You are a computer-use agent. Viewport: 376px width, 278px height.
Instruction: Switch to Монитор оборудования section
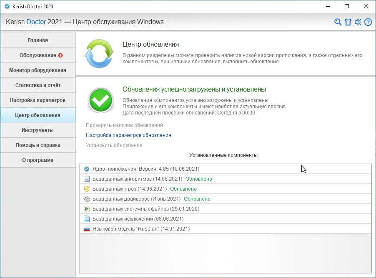pyautogui.click(x=38, y=70)
